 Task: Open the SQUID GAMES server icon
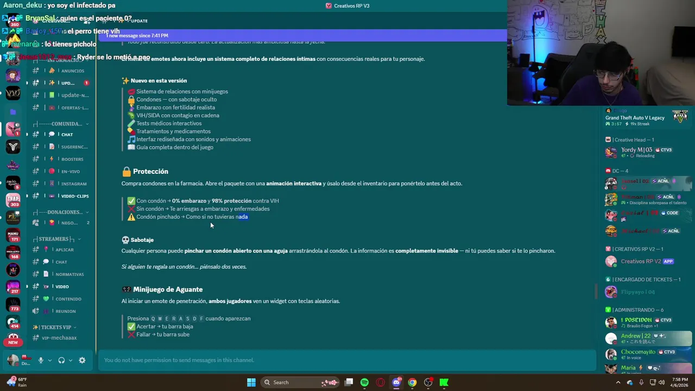click(13, 182)
